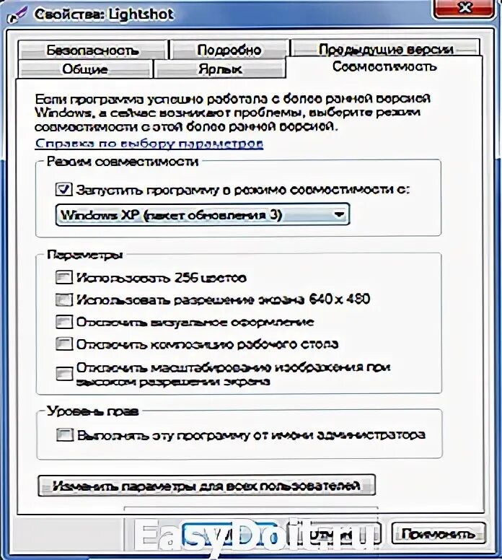502x560 pixels.
Task: Enable the 640 x 480 screen resolution checkbox
Action: pos(64,299)
